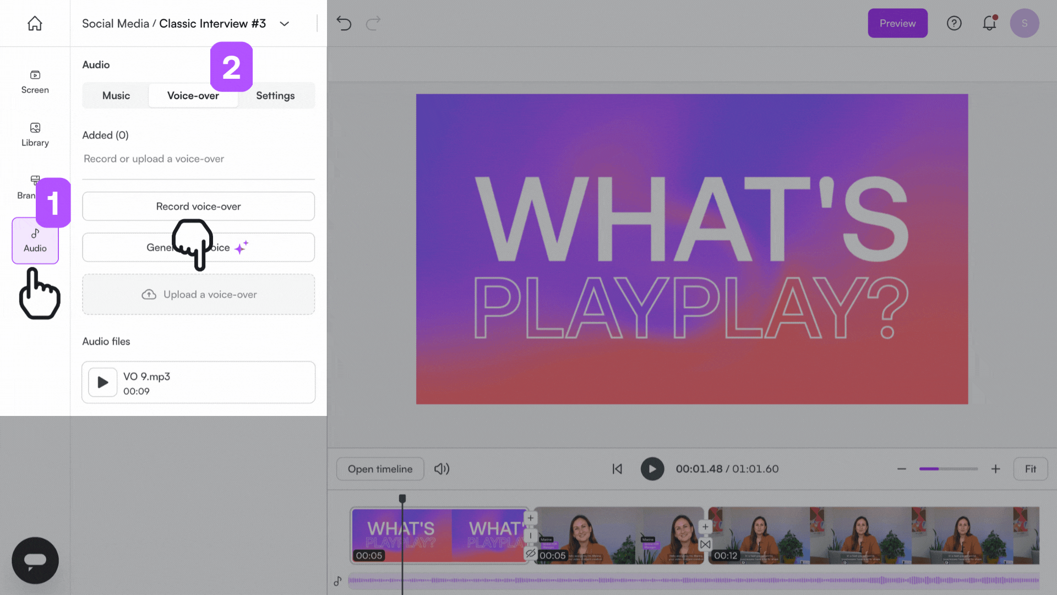Image resolution: width=1057 pixels, height=595 pixels.
Task: Open the chat support bubble
Action: (x=35, y=560)
